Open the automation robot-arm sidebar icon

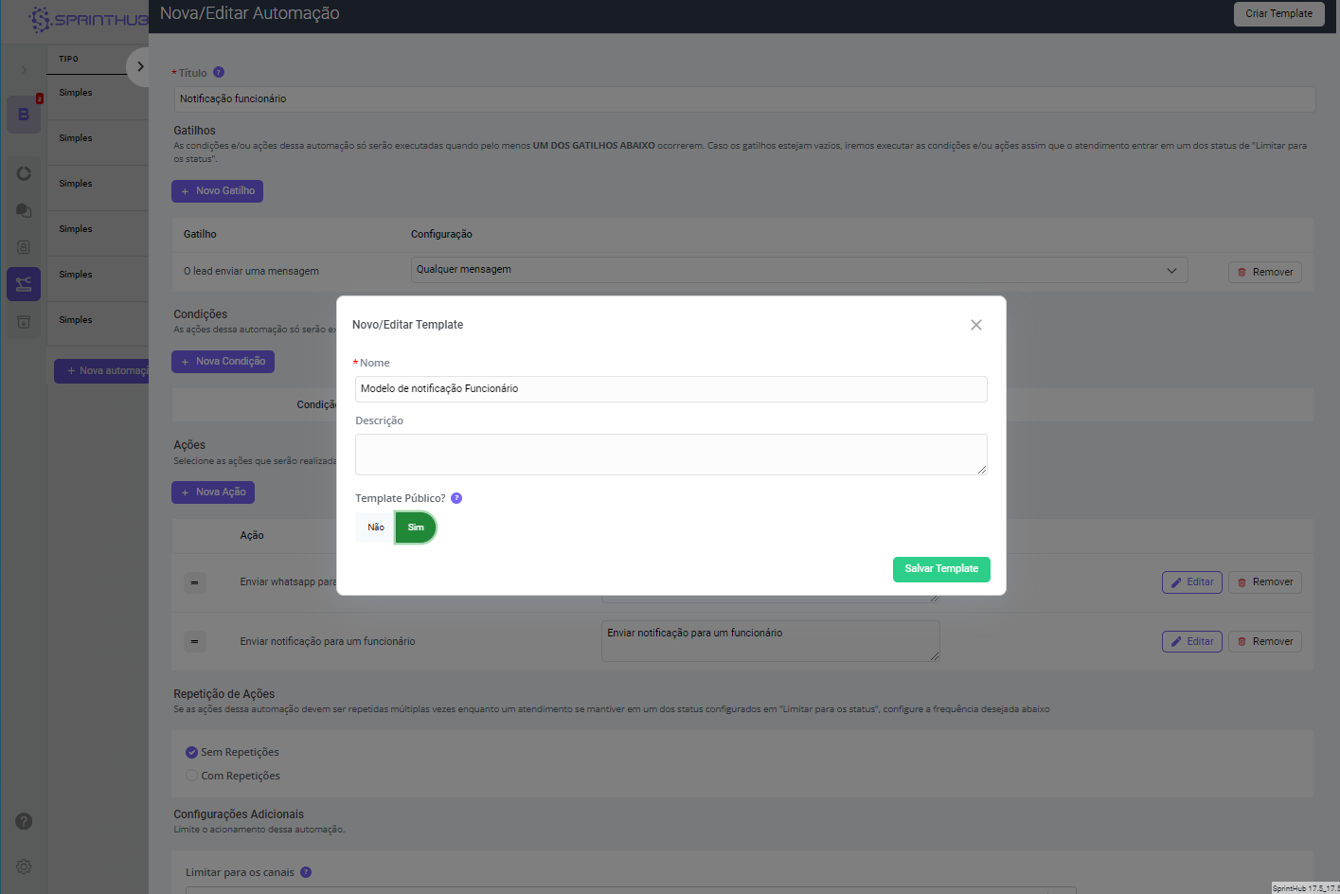(24, 284)
